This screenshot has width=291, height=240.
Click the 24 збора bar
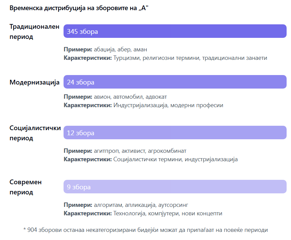[175, 82]
